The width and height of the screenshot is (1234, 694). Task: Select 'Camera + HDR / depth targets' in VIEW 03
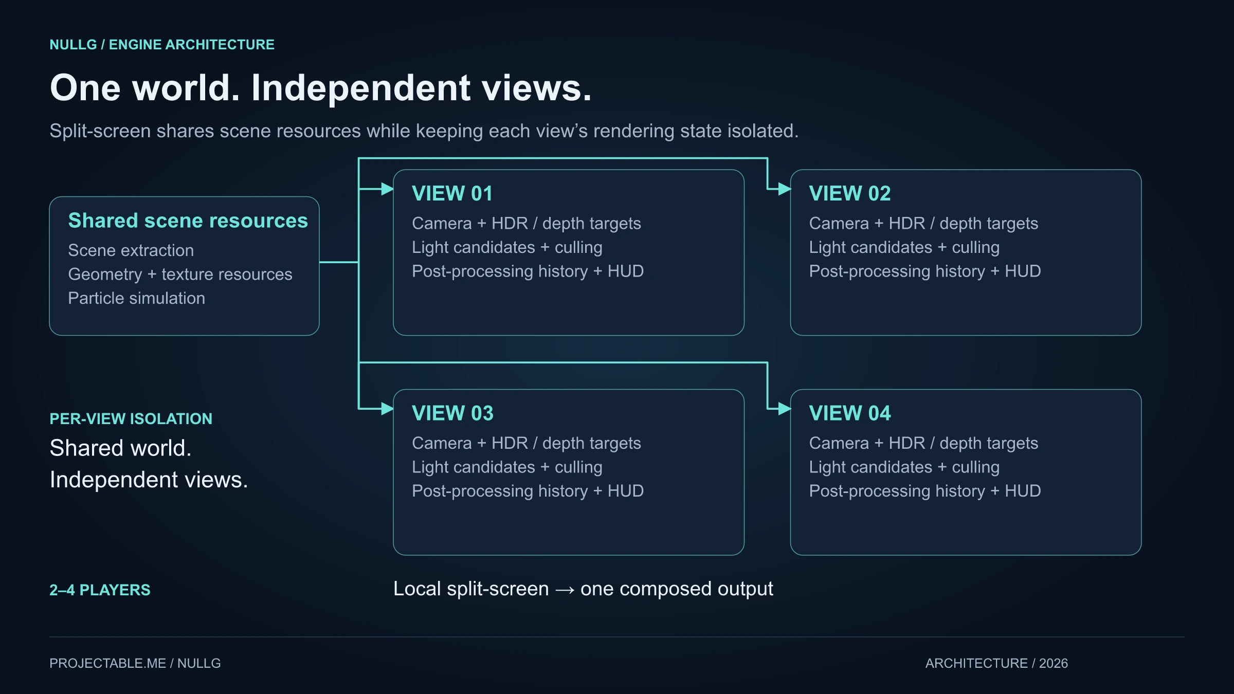point(527,443)
